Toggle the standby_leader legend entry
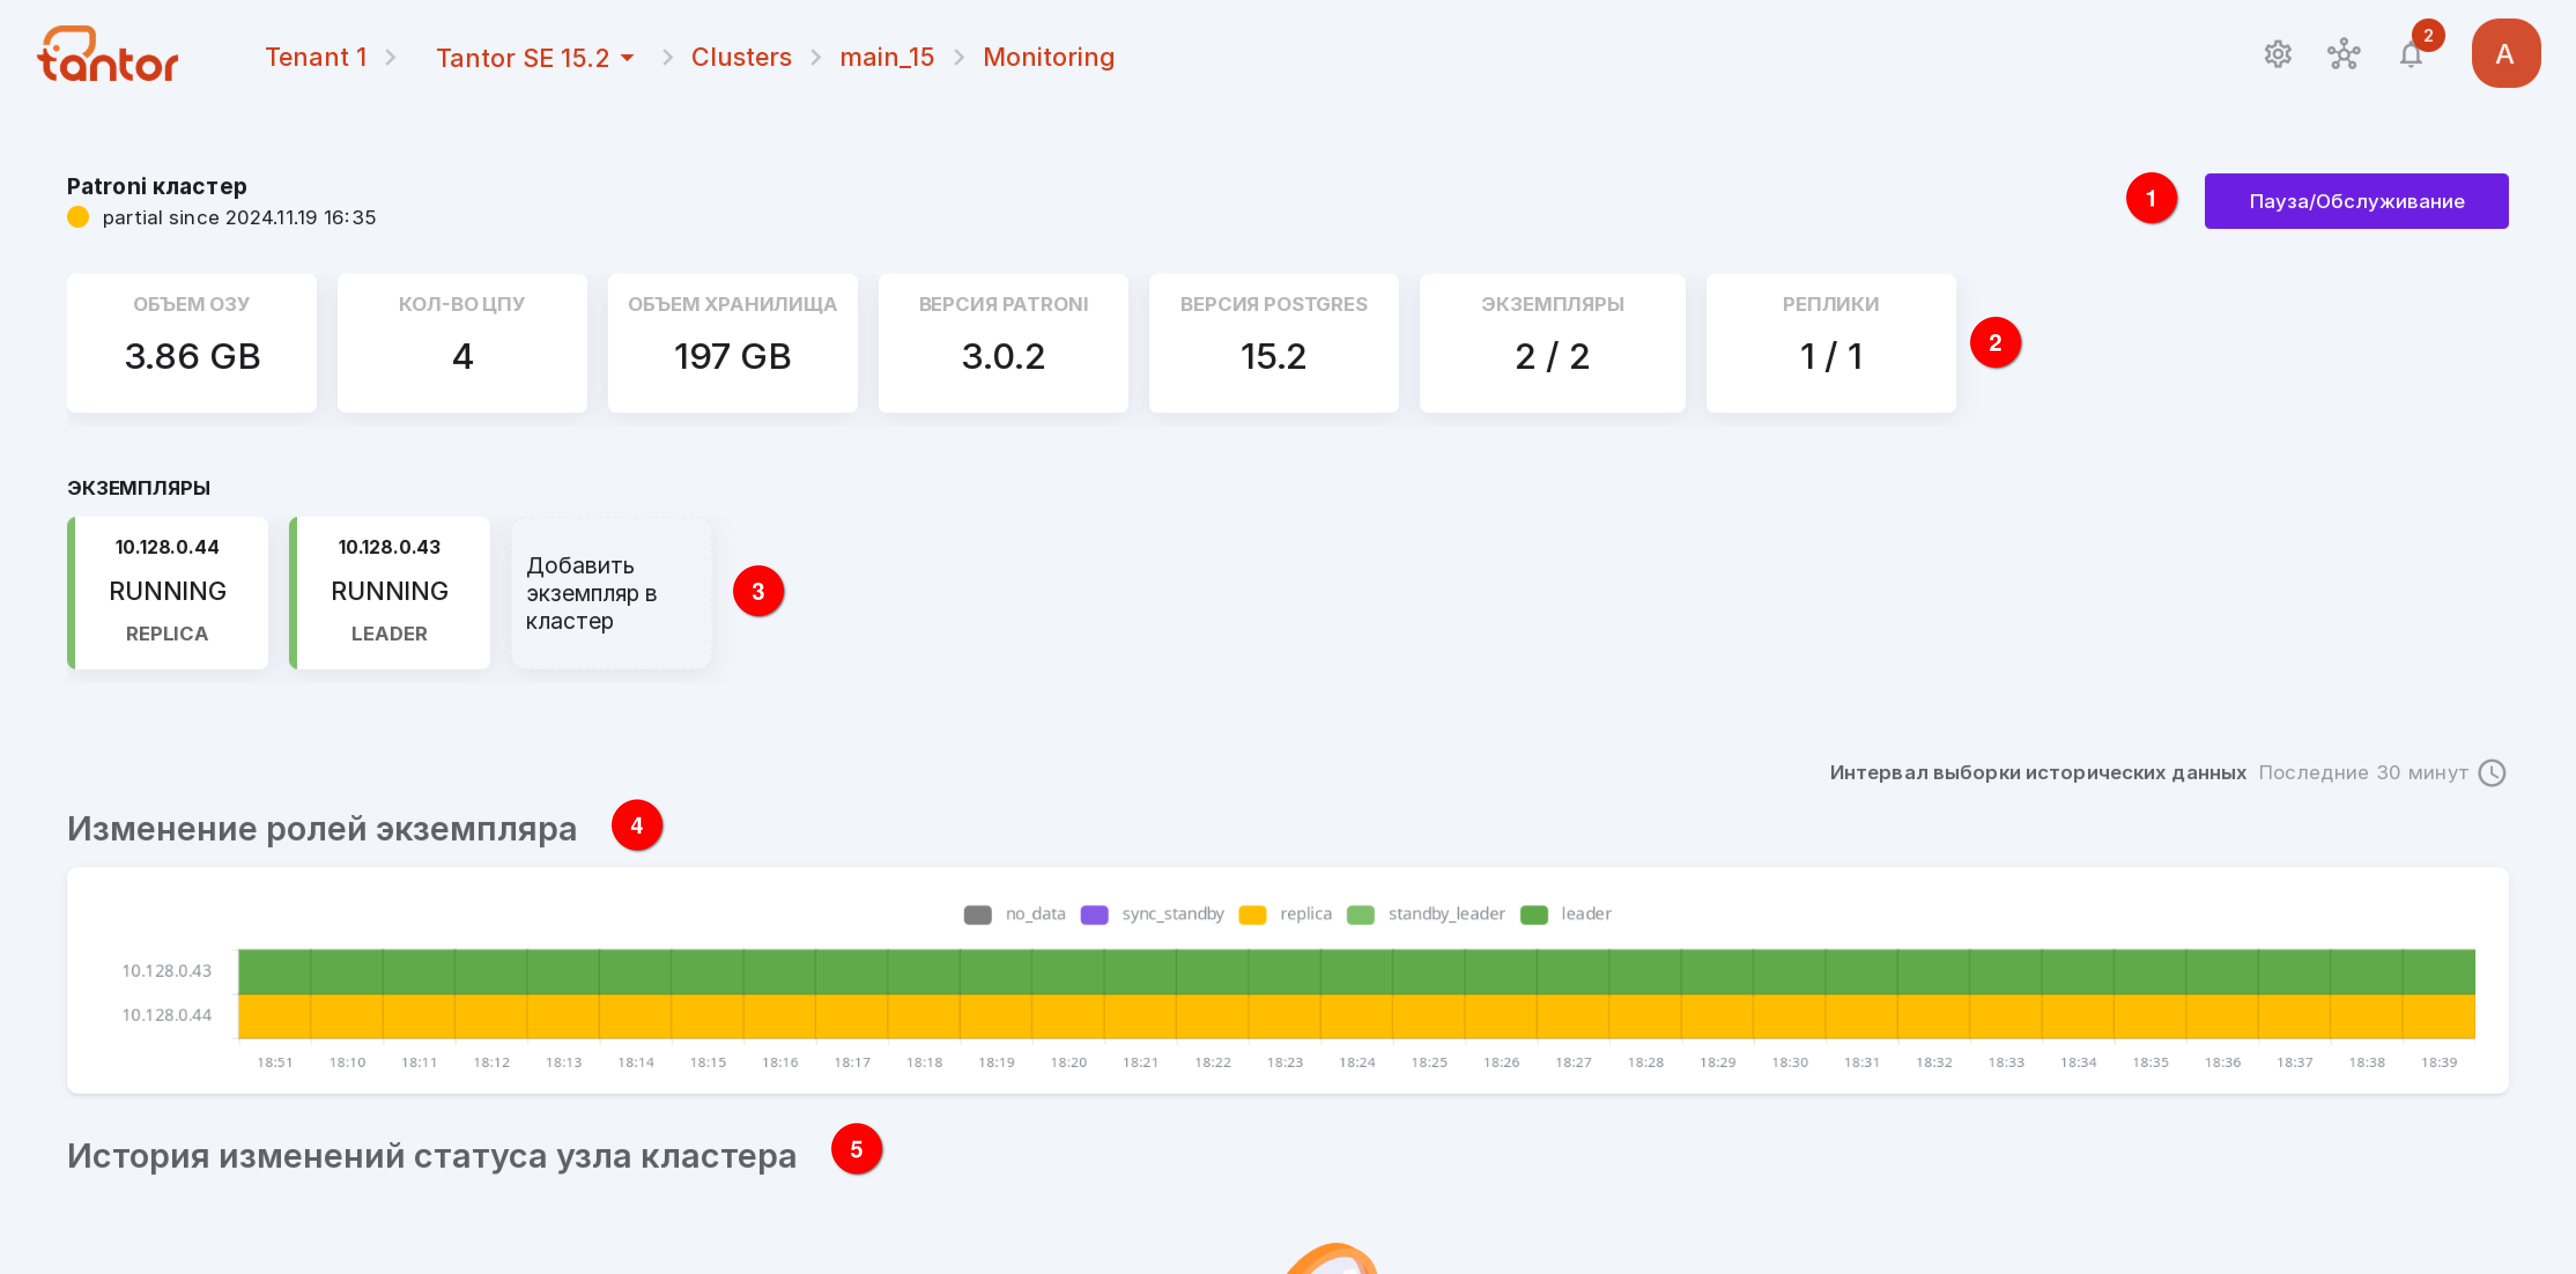 coord(1425,914)
